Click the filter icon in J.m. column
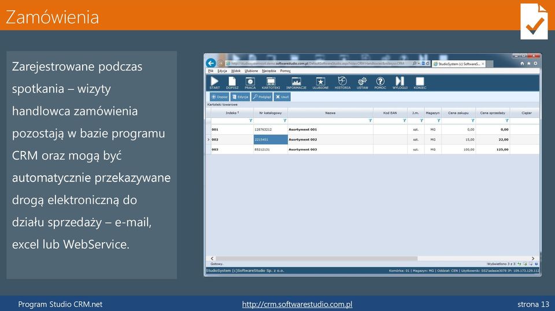This screenshot has width=555, height=311. pyautogui.click(x=421, y=121)
